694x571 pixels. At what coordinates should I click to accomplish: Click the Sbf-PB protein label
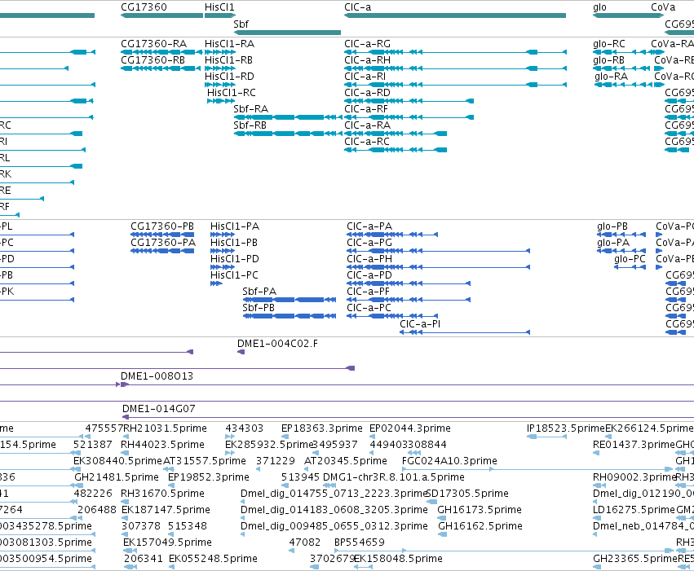[x=259, y=308]
